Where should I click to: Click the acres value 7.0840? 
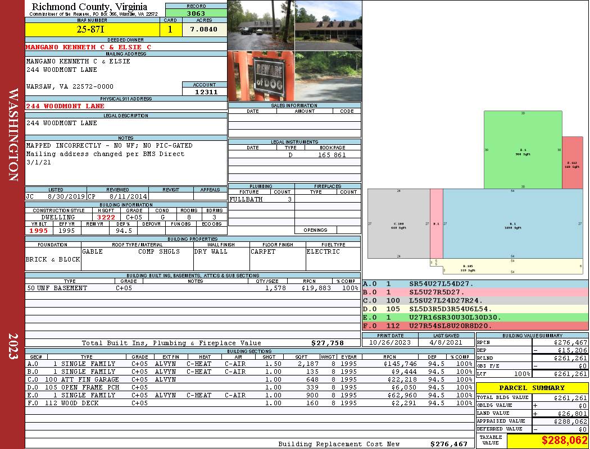[x=203, y=29]
